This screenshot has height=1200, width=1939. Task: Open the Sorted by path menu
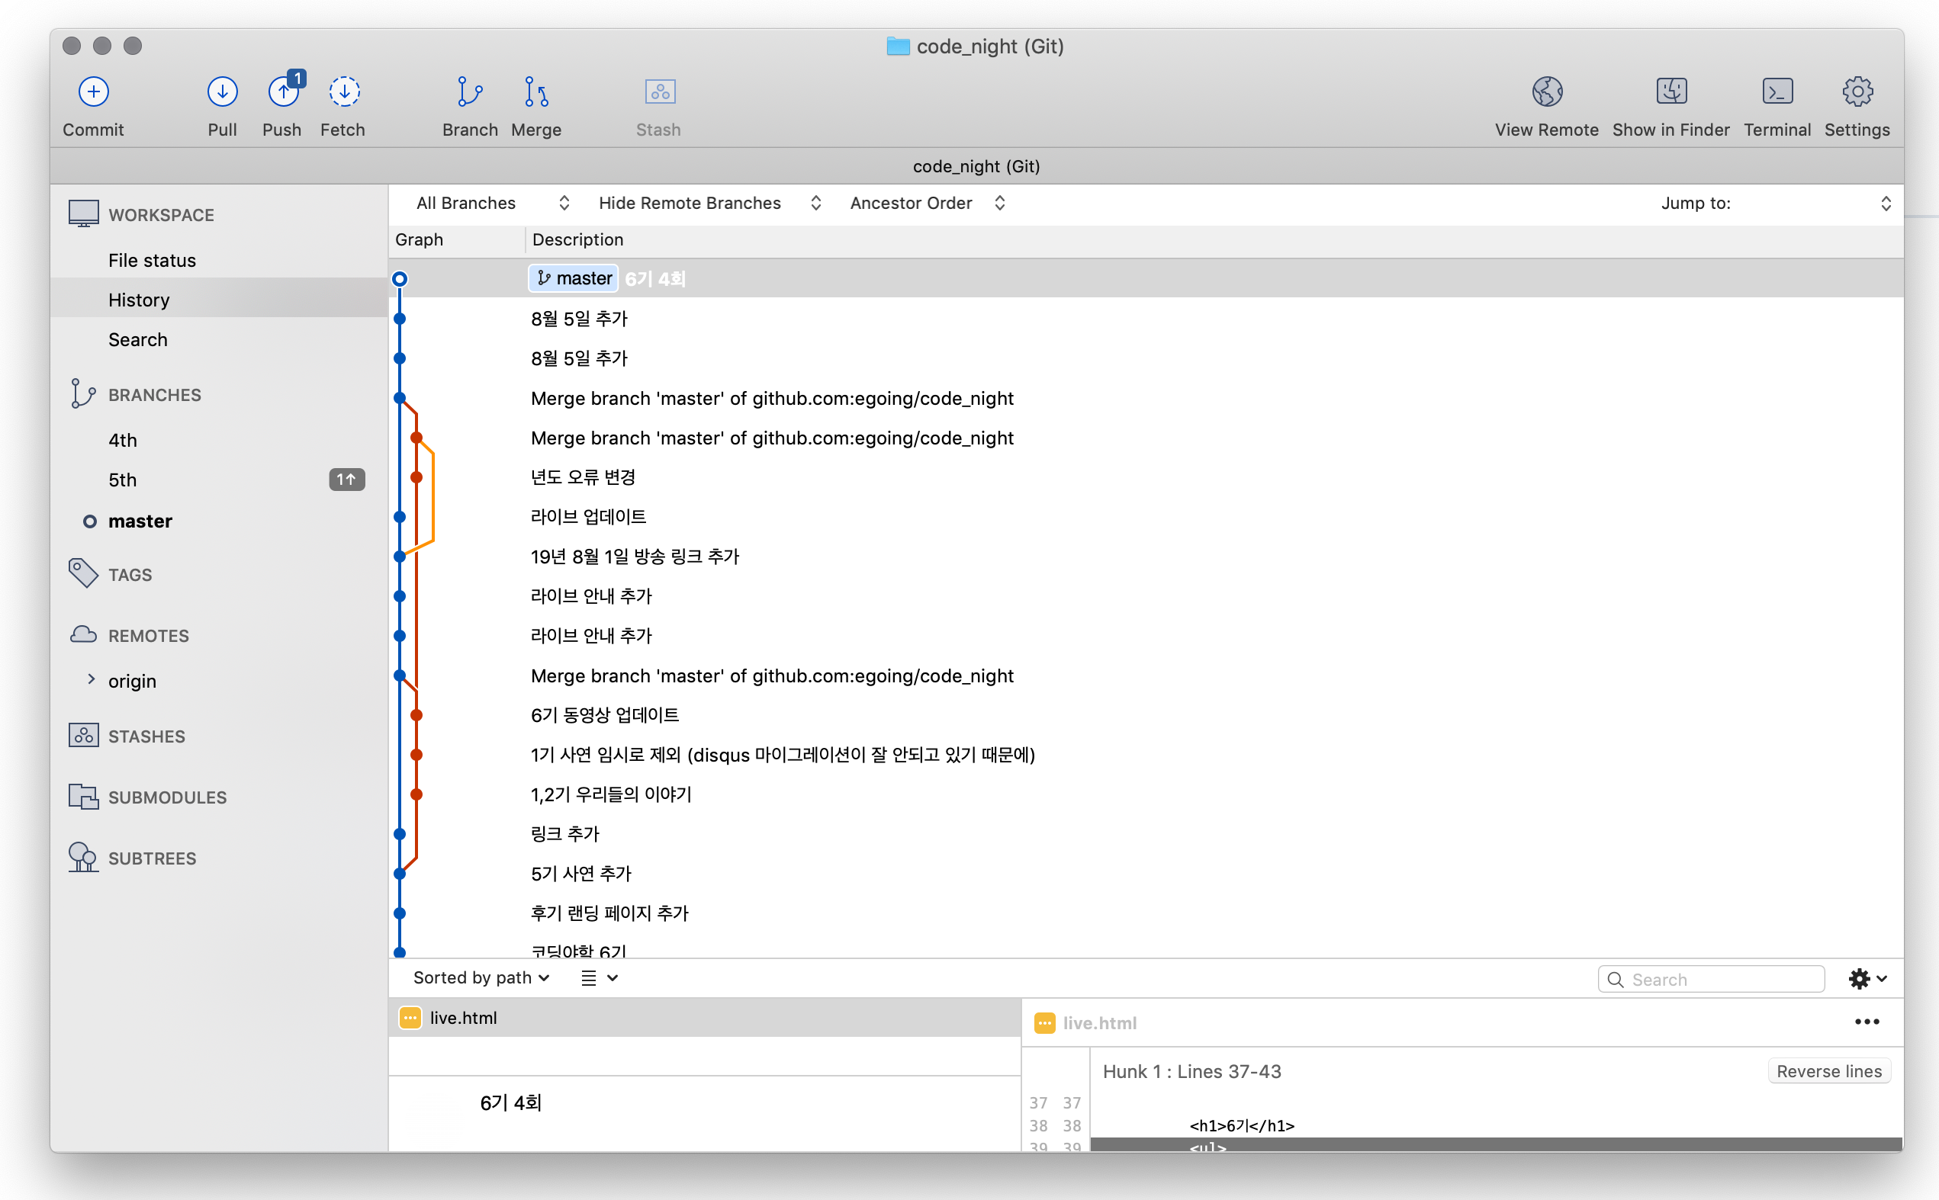click(481, 978)
